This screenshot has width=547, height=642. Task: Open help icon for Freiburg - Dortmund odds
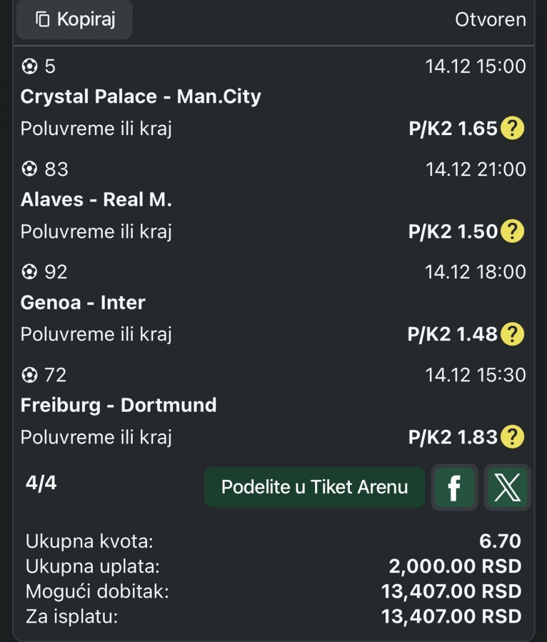(512, 437)
